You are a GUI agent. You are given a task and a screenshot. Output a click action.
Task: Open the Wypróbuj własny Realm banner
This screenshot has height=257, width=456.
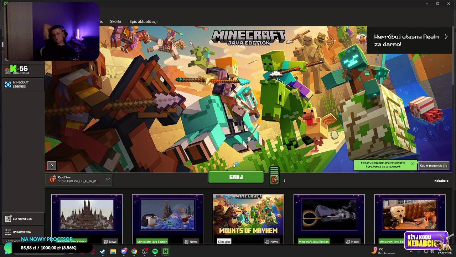click(x=409, y=40)
